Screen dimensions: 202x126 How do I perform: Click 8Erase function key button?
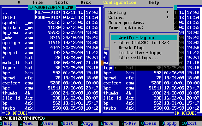tap(150, 123)
